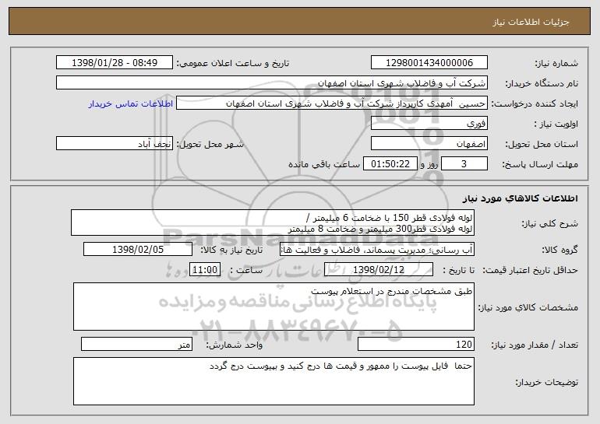Click the section heading اطلاعات کالاهای مورد نیاز

(x=520, y=198)
